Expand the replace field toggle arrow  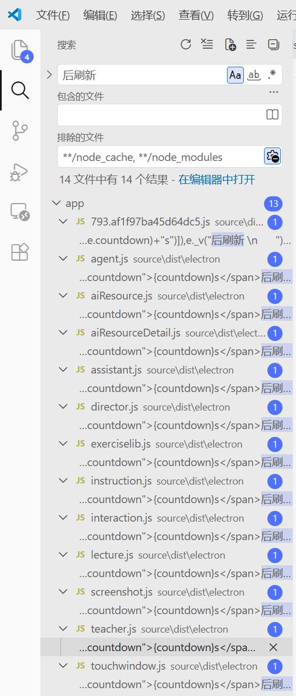[x=49, y=75]
